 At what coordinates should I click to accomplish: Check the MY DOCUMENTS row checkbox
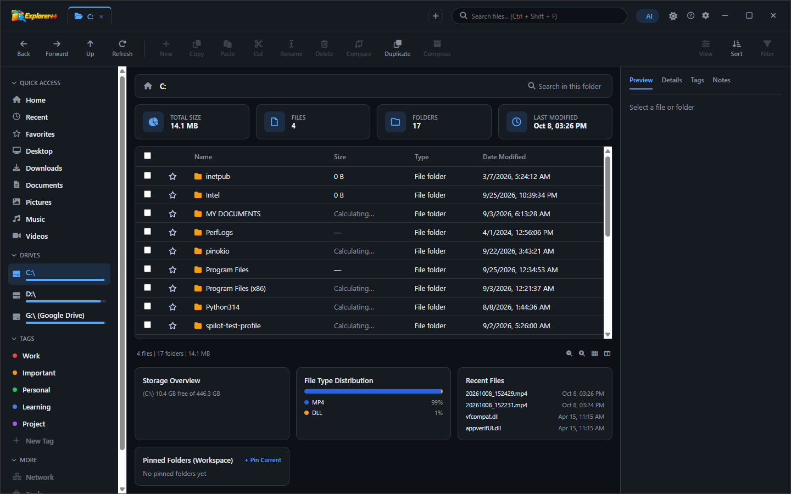click(x=147, y=213)
